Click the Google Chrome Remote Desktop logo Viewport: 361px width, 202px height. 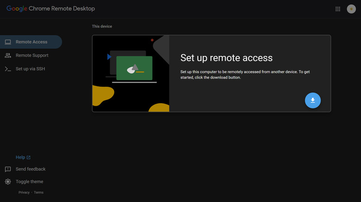(50, 9)
